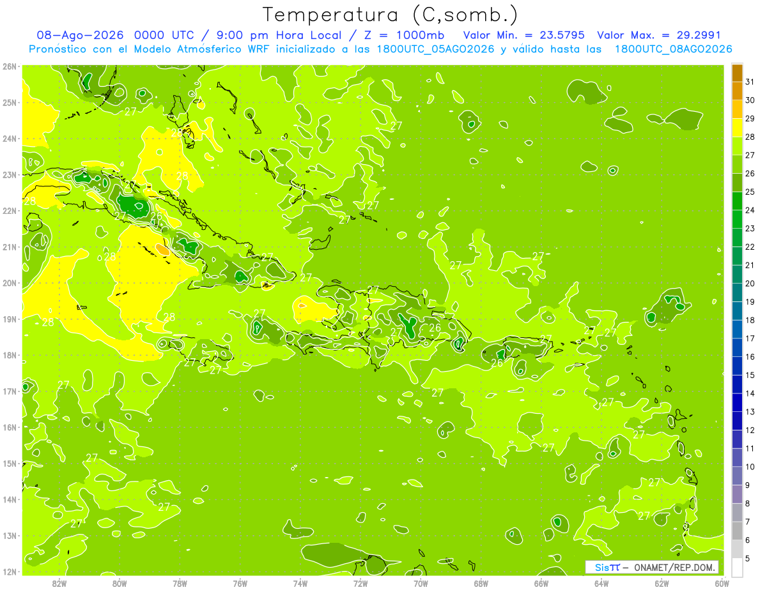Click the 70W longitude label
The height and width of the screenshot is (592, 767).
[x=421, y=582]
